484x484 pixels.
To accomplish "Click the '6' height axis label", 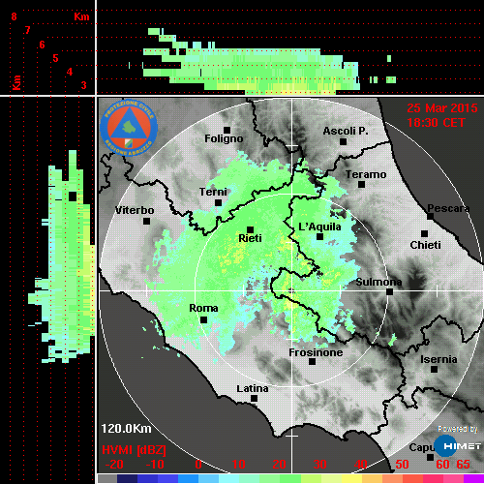I will tap(42, 45).
